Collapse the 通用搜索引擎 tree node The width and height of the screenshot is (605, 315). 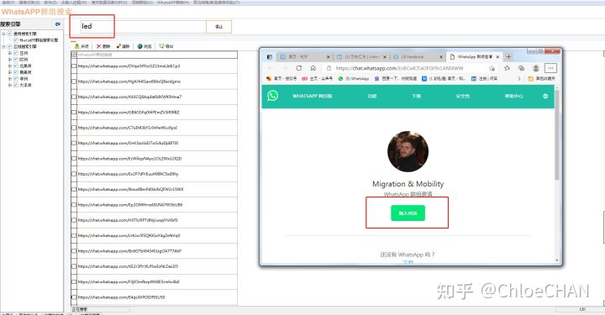[x=4, y=34]
